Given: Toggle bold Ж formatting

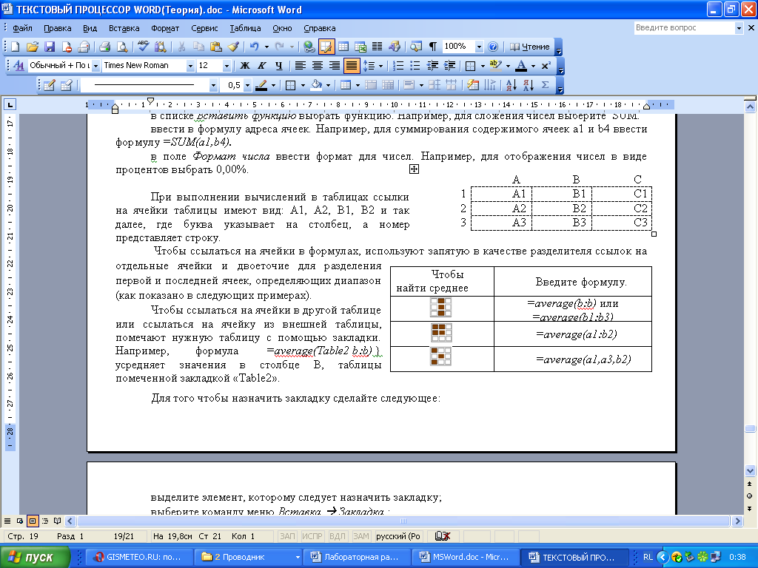Looking at the screenshot, I should pos(245,65).
